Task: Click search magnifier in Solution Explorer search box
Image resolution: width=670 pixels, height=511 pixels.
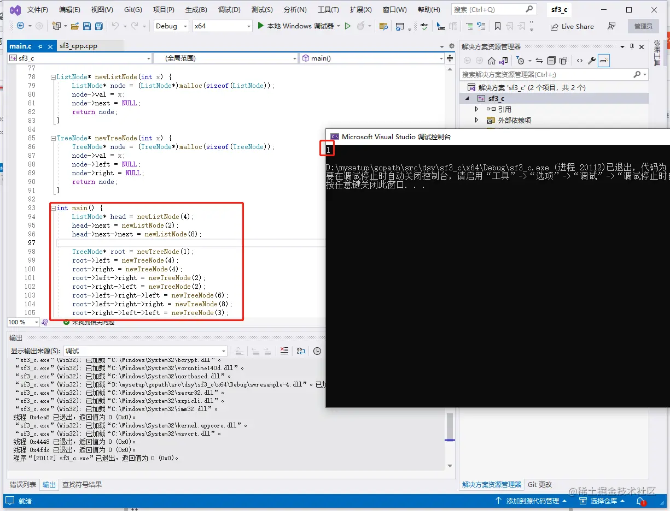Action: coord(637,74)
